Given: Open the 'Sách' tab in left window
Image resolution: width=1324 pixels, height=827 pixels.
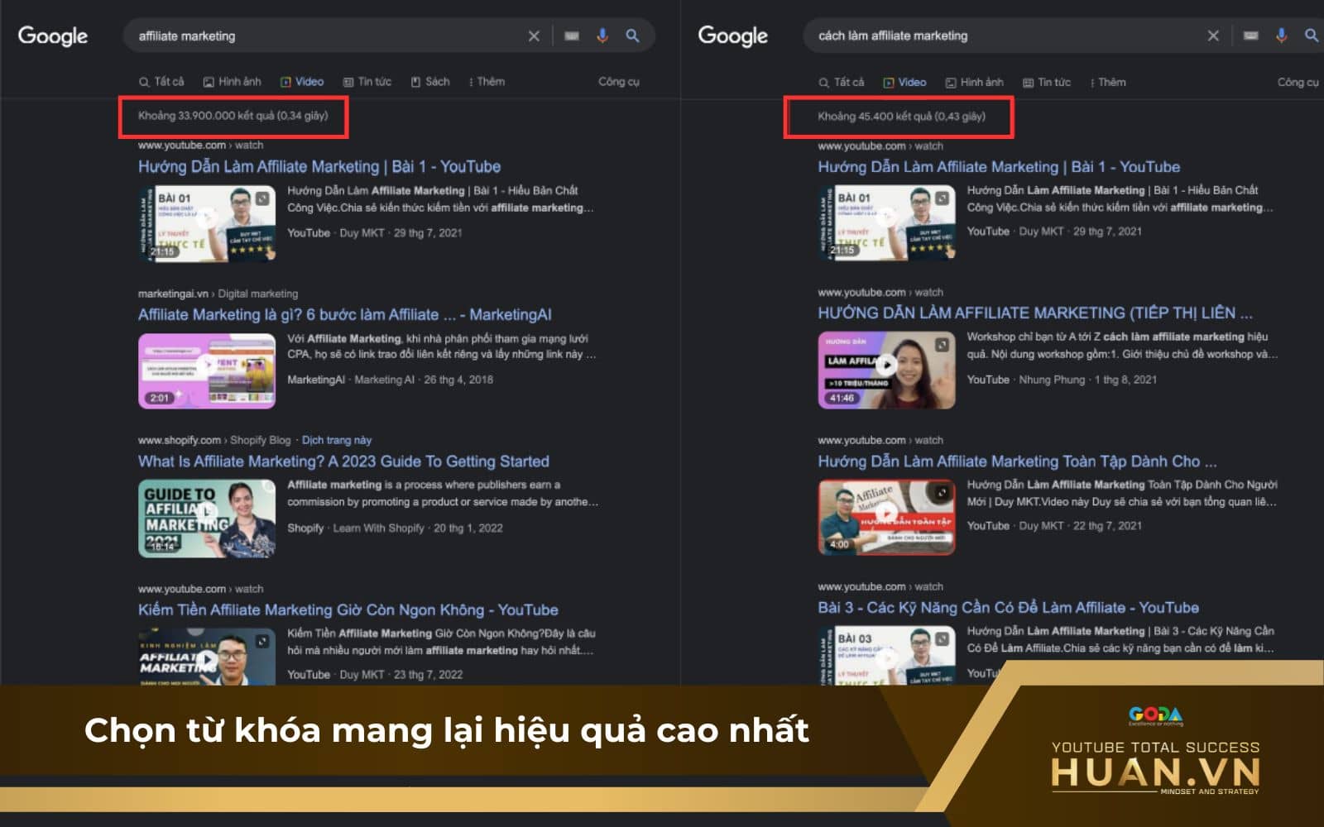Looking at the screenshot, I should (x=430, y=82).
